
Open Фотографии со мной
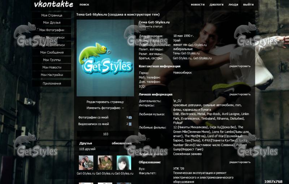(93, 117)
